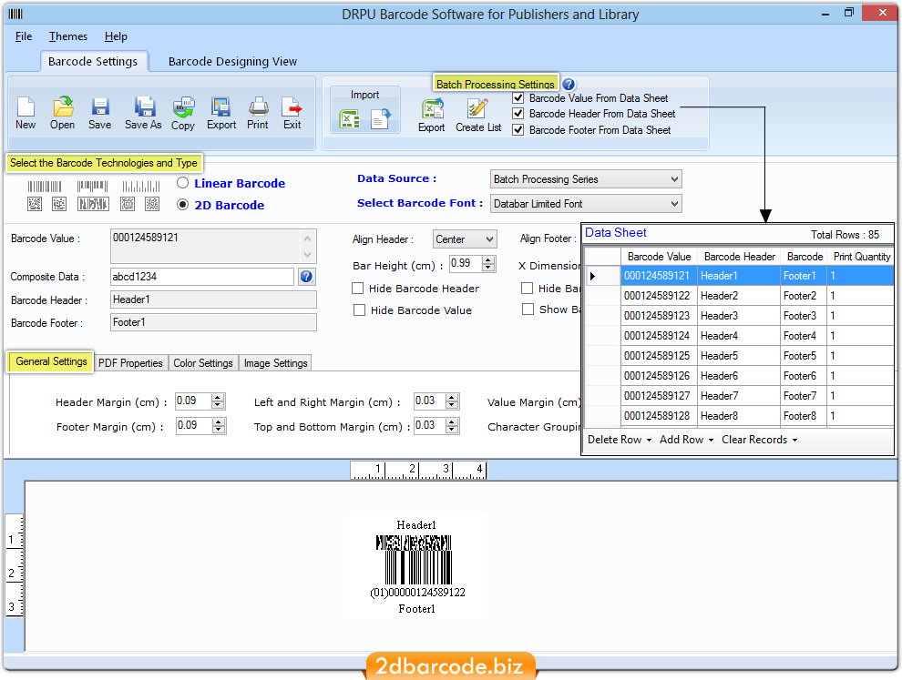902x680 pixels.
Task: Open the Align Header dropdown
Action: click(465, 239)
